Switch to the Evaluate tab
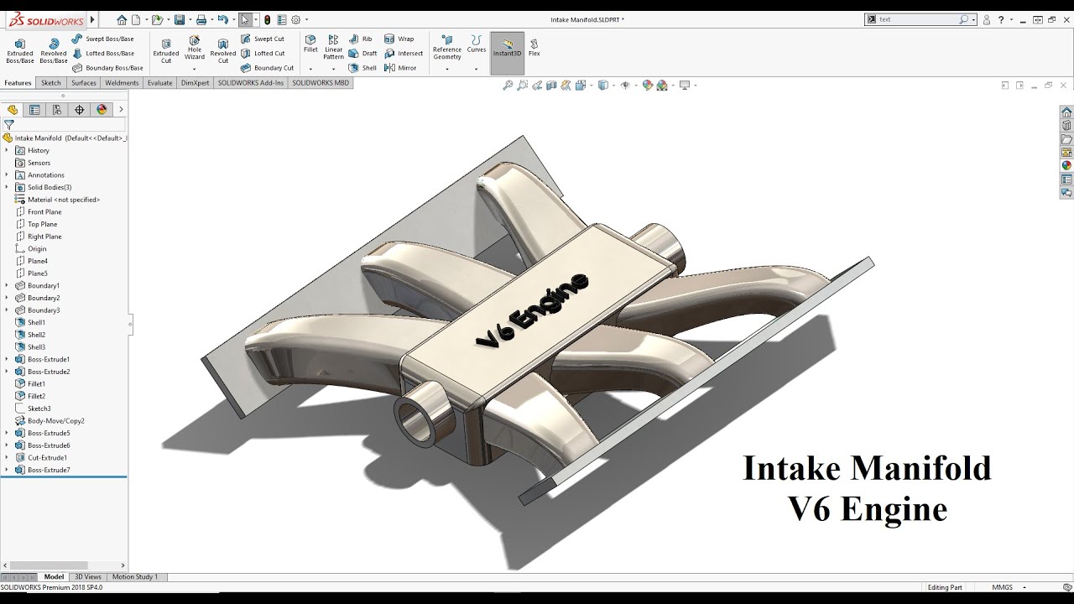 159,83
